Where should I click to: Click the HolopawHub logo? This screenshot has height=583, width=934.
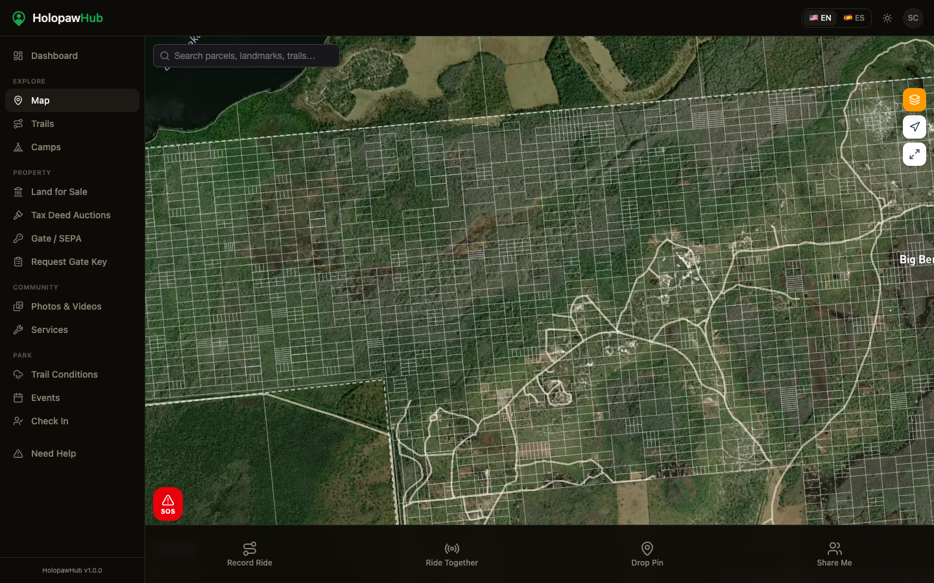point(58,18)
